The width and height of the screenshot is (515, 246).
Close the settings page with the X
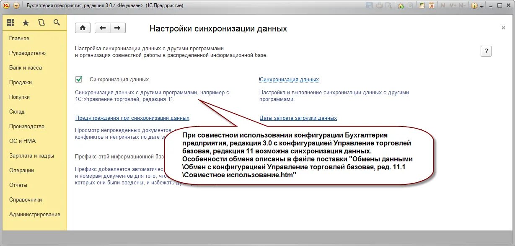pyautogui.click(x=503, y=28)
